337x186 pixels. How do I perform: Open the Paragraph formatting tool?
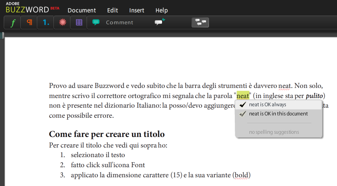29,22
